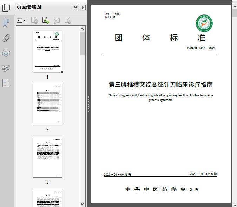
Task: Click the Chinese title '第三腰椎横突综合征针刀临床诊疗指南'
Action: point(160,85)
